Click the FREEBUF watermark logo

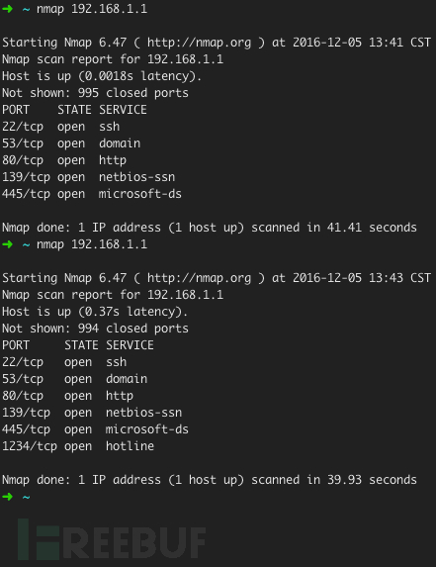click(x=112, y=539)
